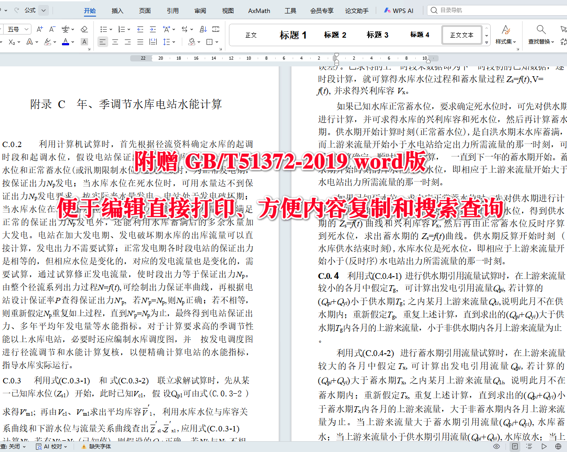Click the select arrow tool icon
Viewport: 567px width, 452px height.
click(x=563, y=30)
